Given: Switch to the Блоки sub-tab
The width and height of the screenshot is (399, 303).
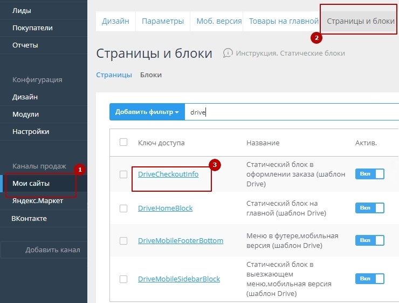Looking at the screenshot, I should [x=151, y=75].
